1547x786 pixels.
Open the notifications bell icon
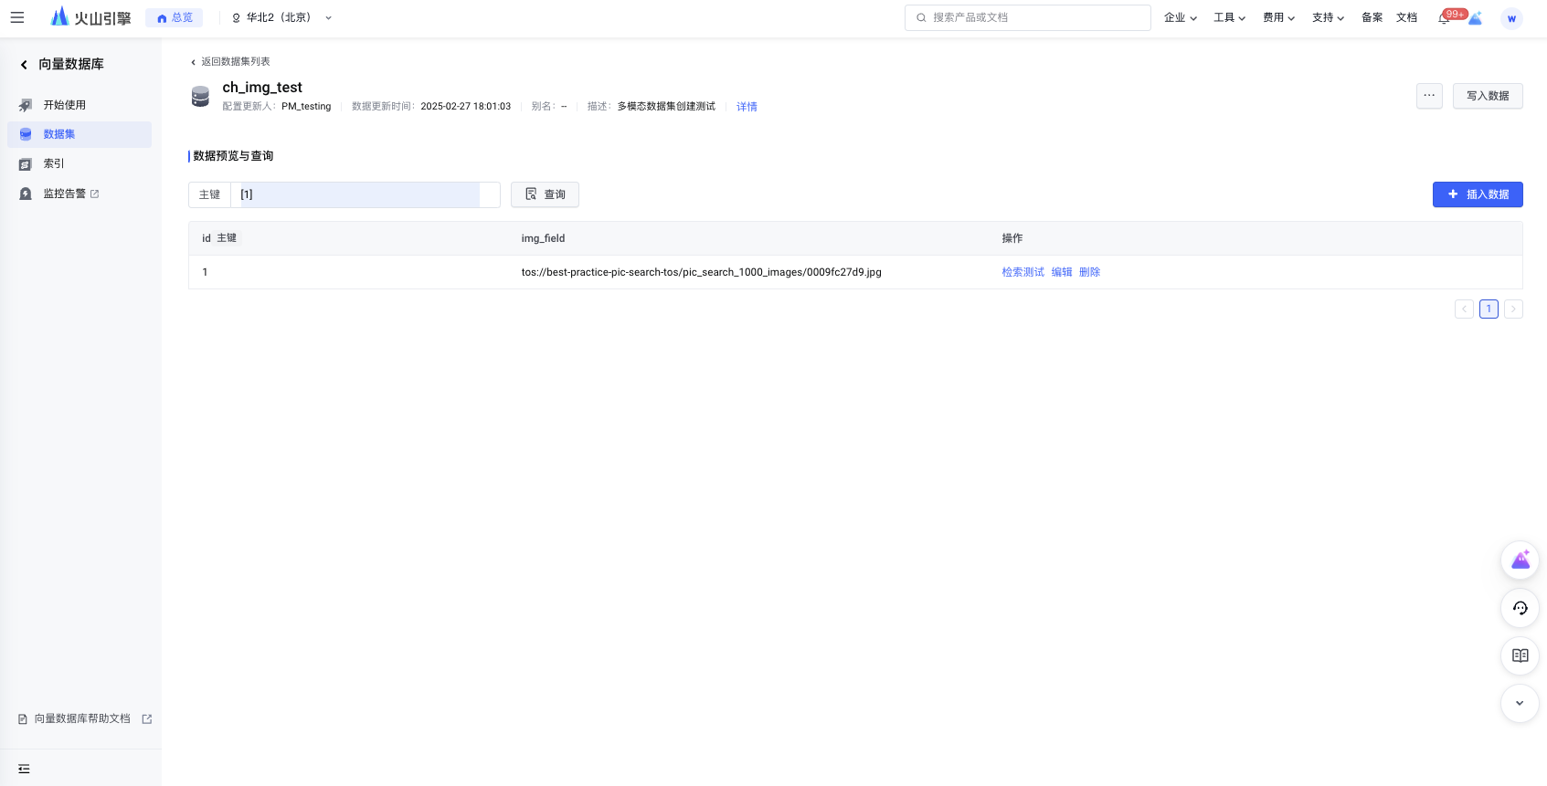(1444, 18)
